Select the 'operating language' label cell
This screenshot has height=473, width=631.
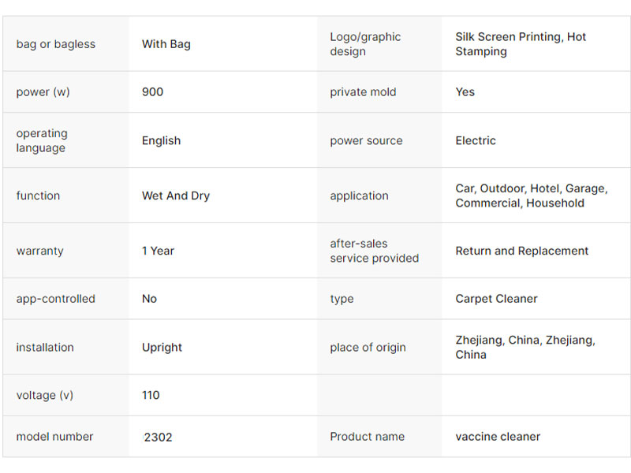[42, 141]
